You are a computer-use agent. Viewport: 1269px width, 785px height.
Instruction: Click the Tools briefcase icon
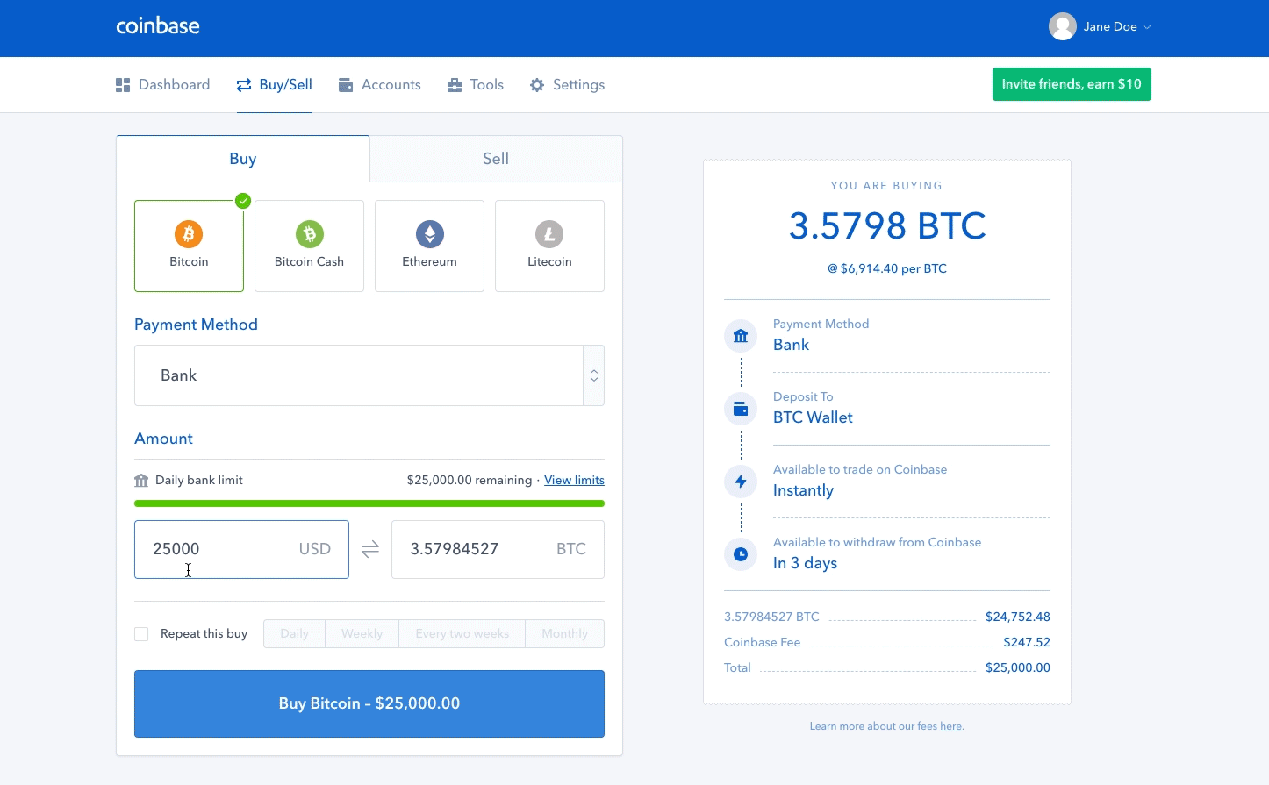455,85
